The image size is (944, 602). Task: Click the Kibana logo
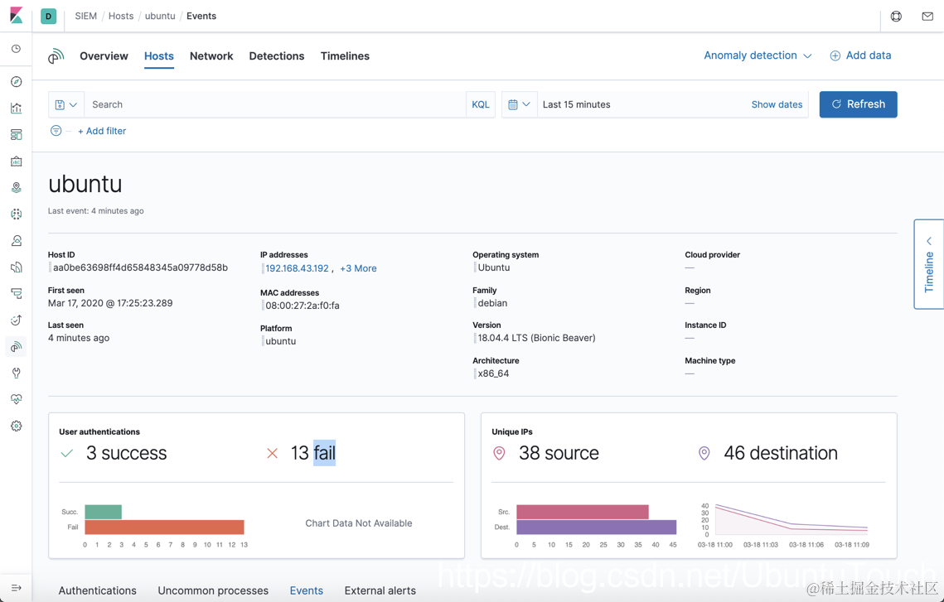coord(17,16)
